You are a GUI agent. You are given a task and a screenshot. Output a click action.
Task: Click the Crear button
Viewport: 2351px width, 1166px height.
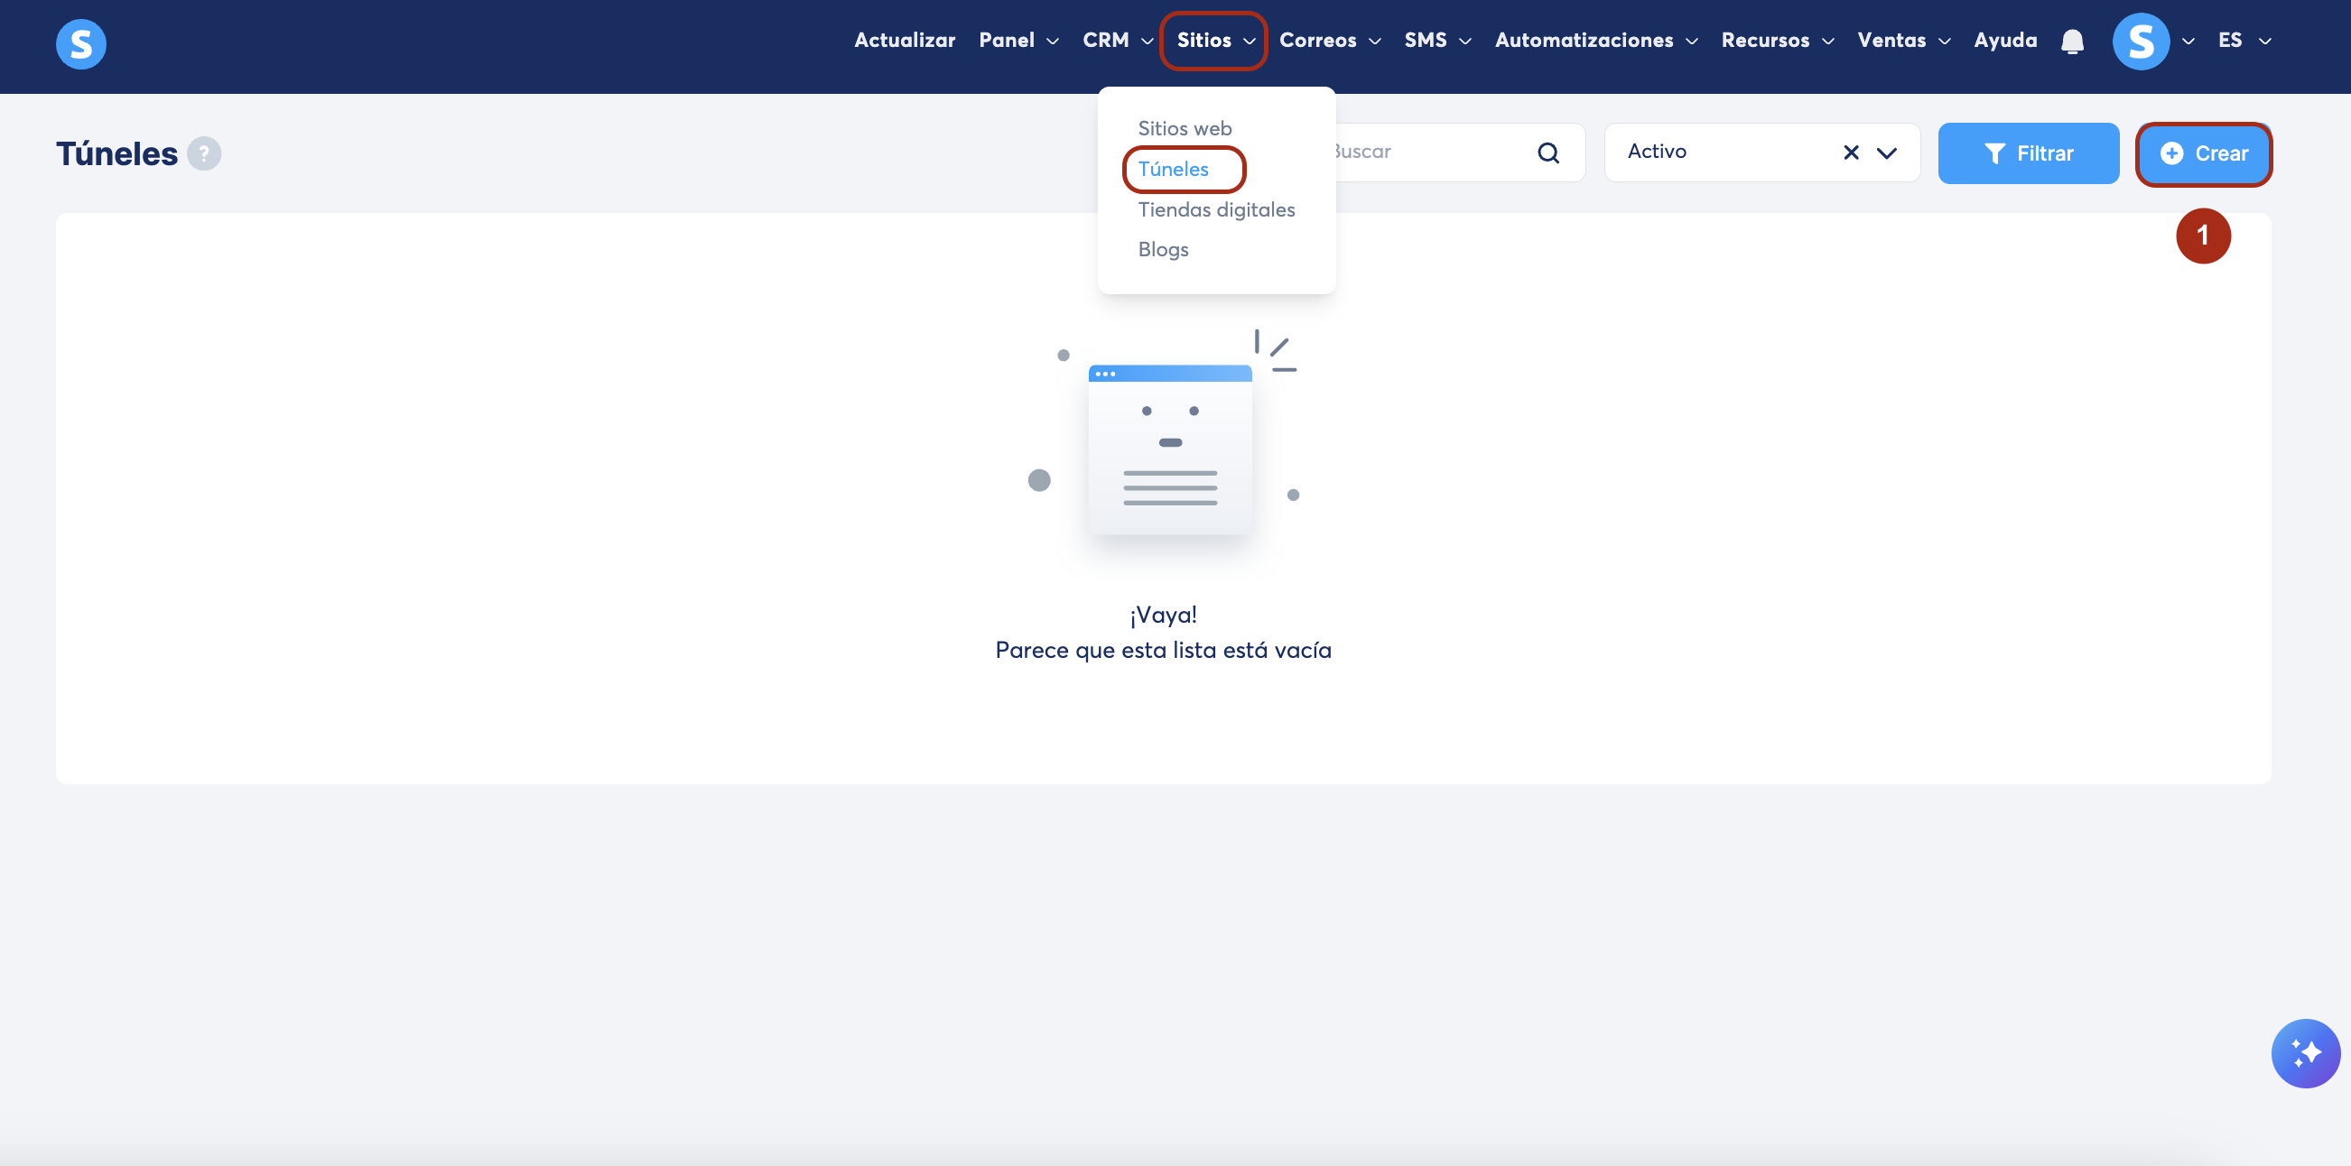2203,153
